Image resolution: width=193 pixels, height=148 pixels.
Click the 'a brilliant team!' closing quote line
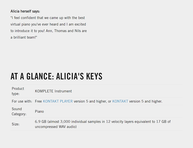(x=24, y=37)
